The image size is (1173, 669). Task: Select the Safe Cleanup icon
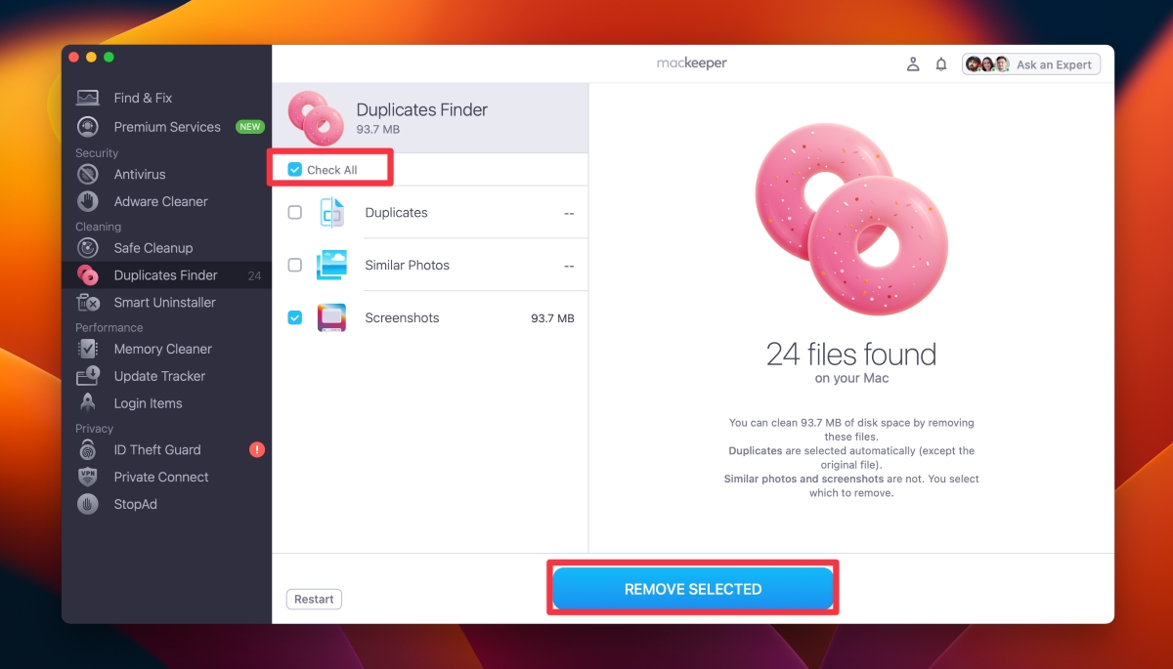88,248
